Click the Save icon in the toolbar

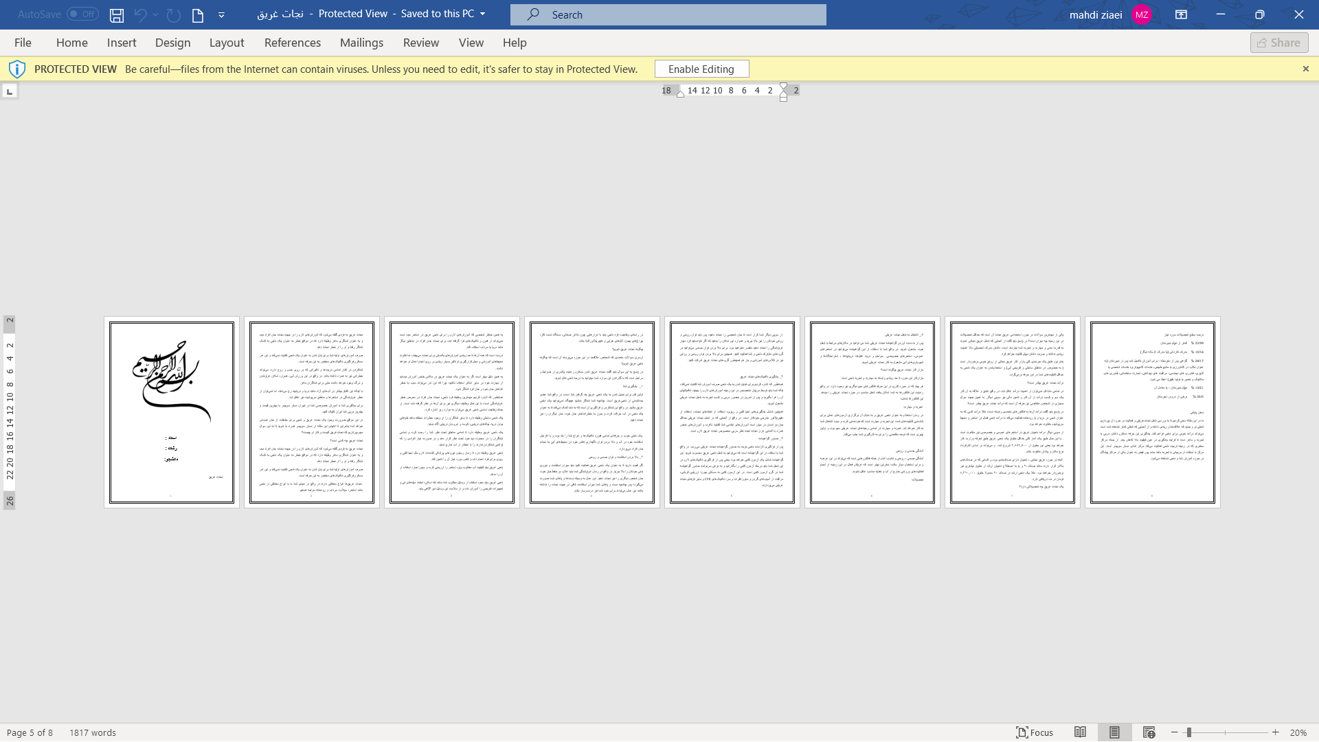click(117, 14)
